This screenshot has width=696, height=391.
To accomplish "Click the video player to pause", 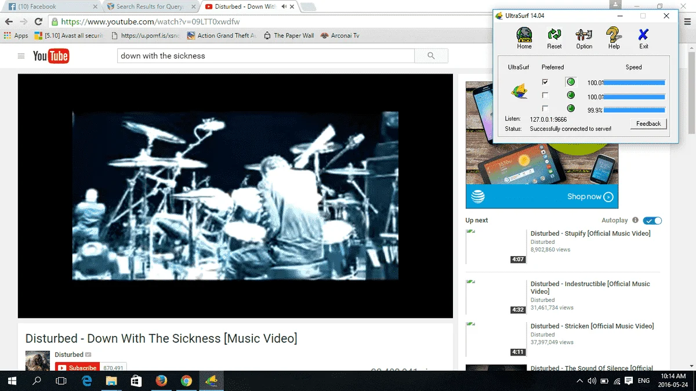I will tap(235, 196).
